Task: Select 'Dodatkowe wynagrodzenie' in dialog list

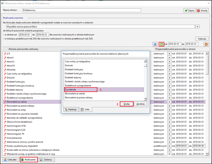Action: tap(104, 85)
